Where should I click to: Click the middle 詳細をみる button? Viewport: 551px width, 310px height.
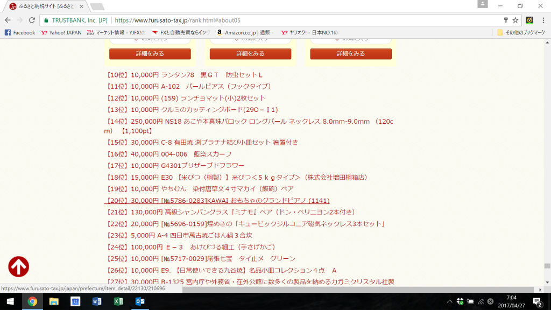(250, 54)
